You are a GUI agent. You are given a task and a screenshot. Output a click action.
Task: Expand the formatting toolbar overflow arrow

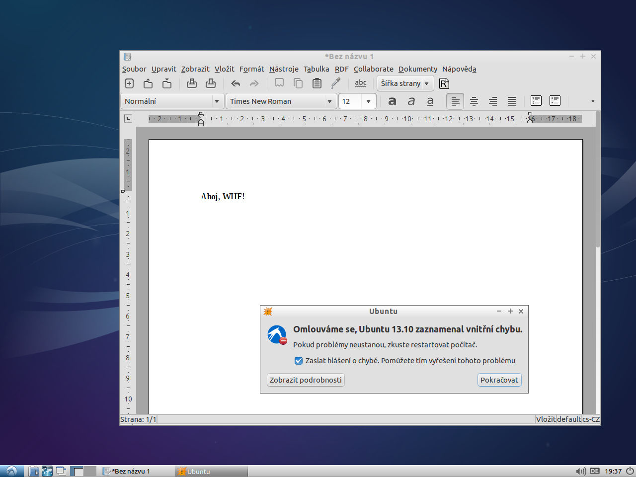593,101
